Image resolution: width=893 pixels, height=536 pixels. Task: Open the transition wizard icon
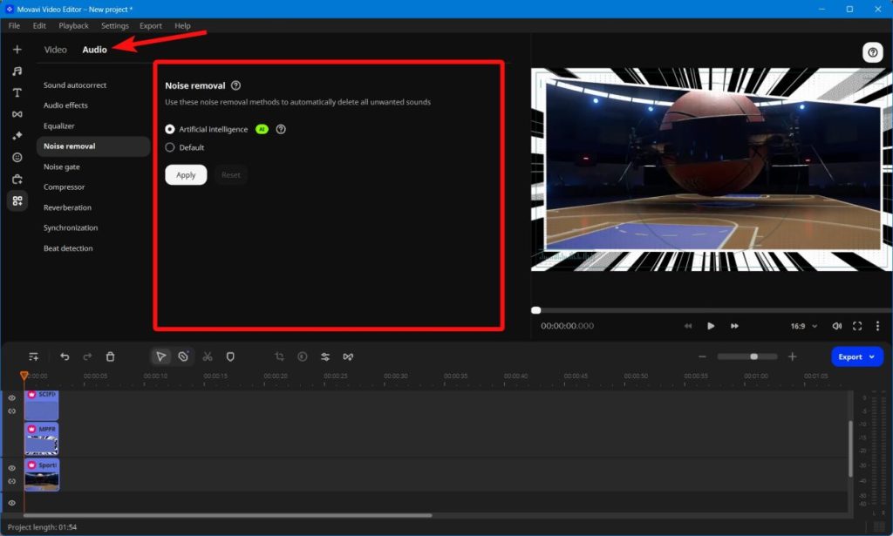point(348,356)
